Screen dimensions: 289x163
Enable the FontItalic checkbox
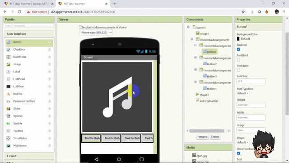pyautogui.click(x=238, y=70)
